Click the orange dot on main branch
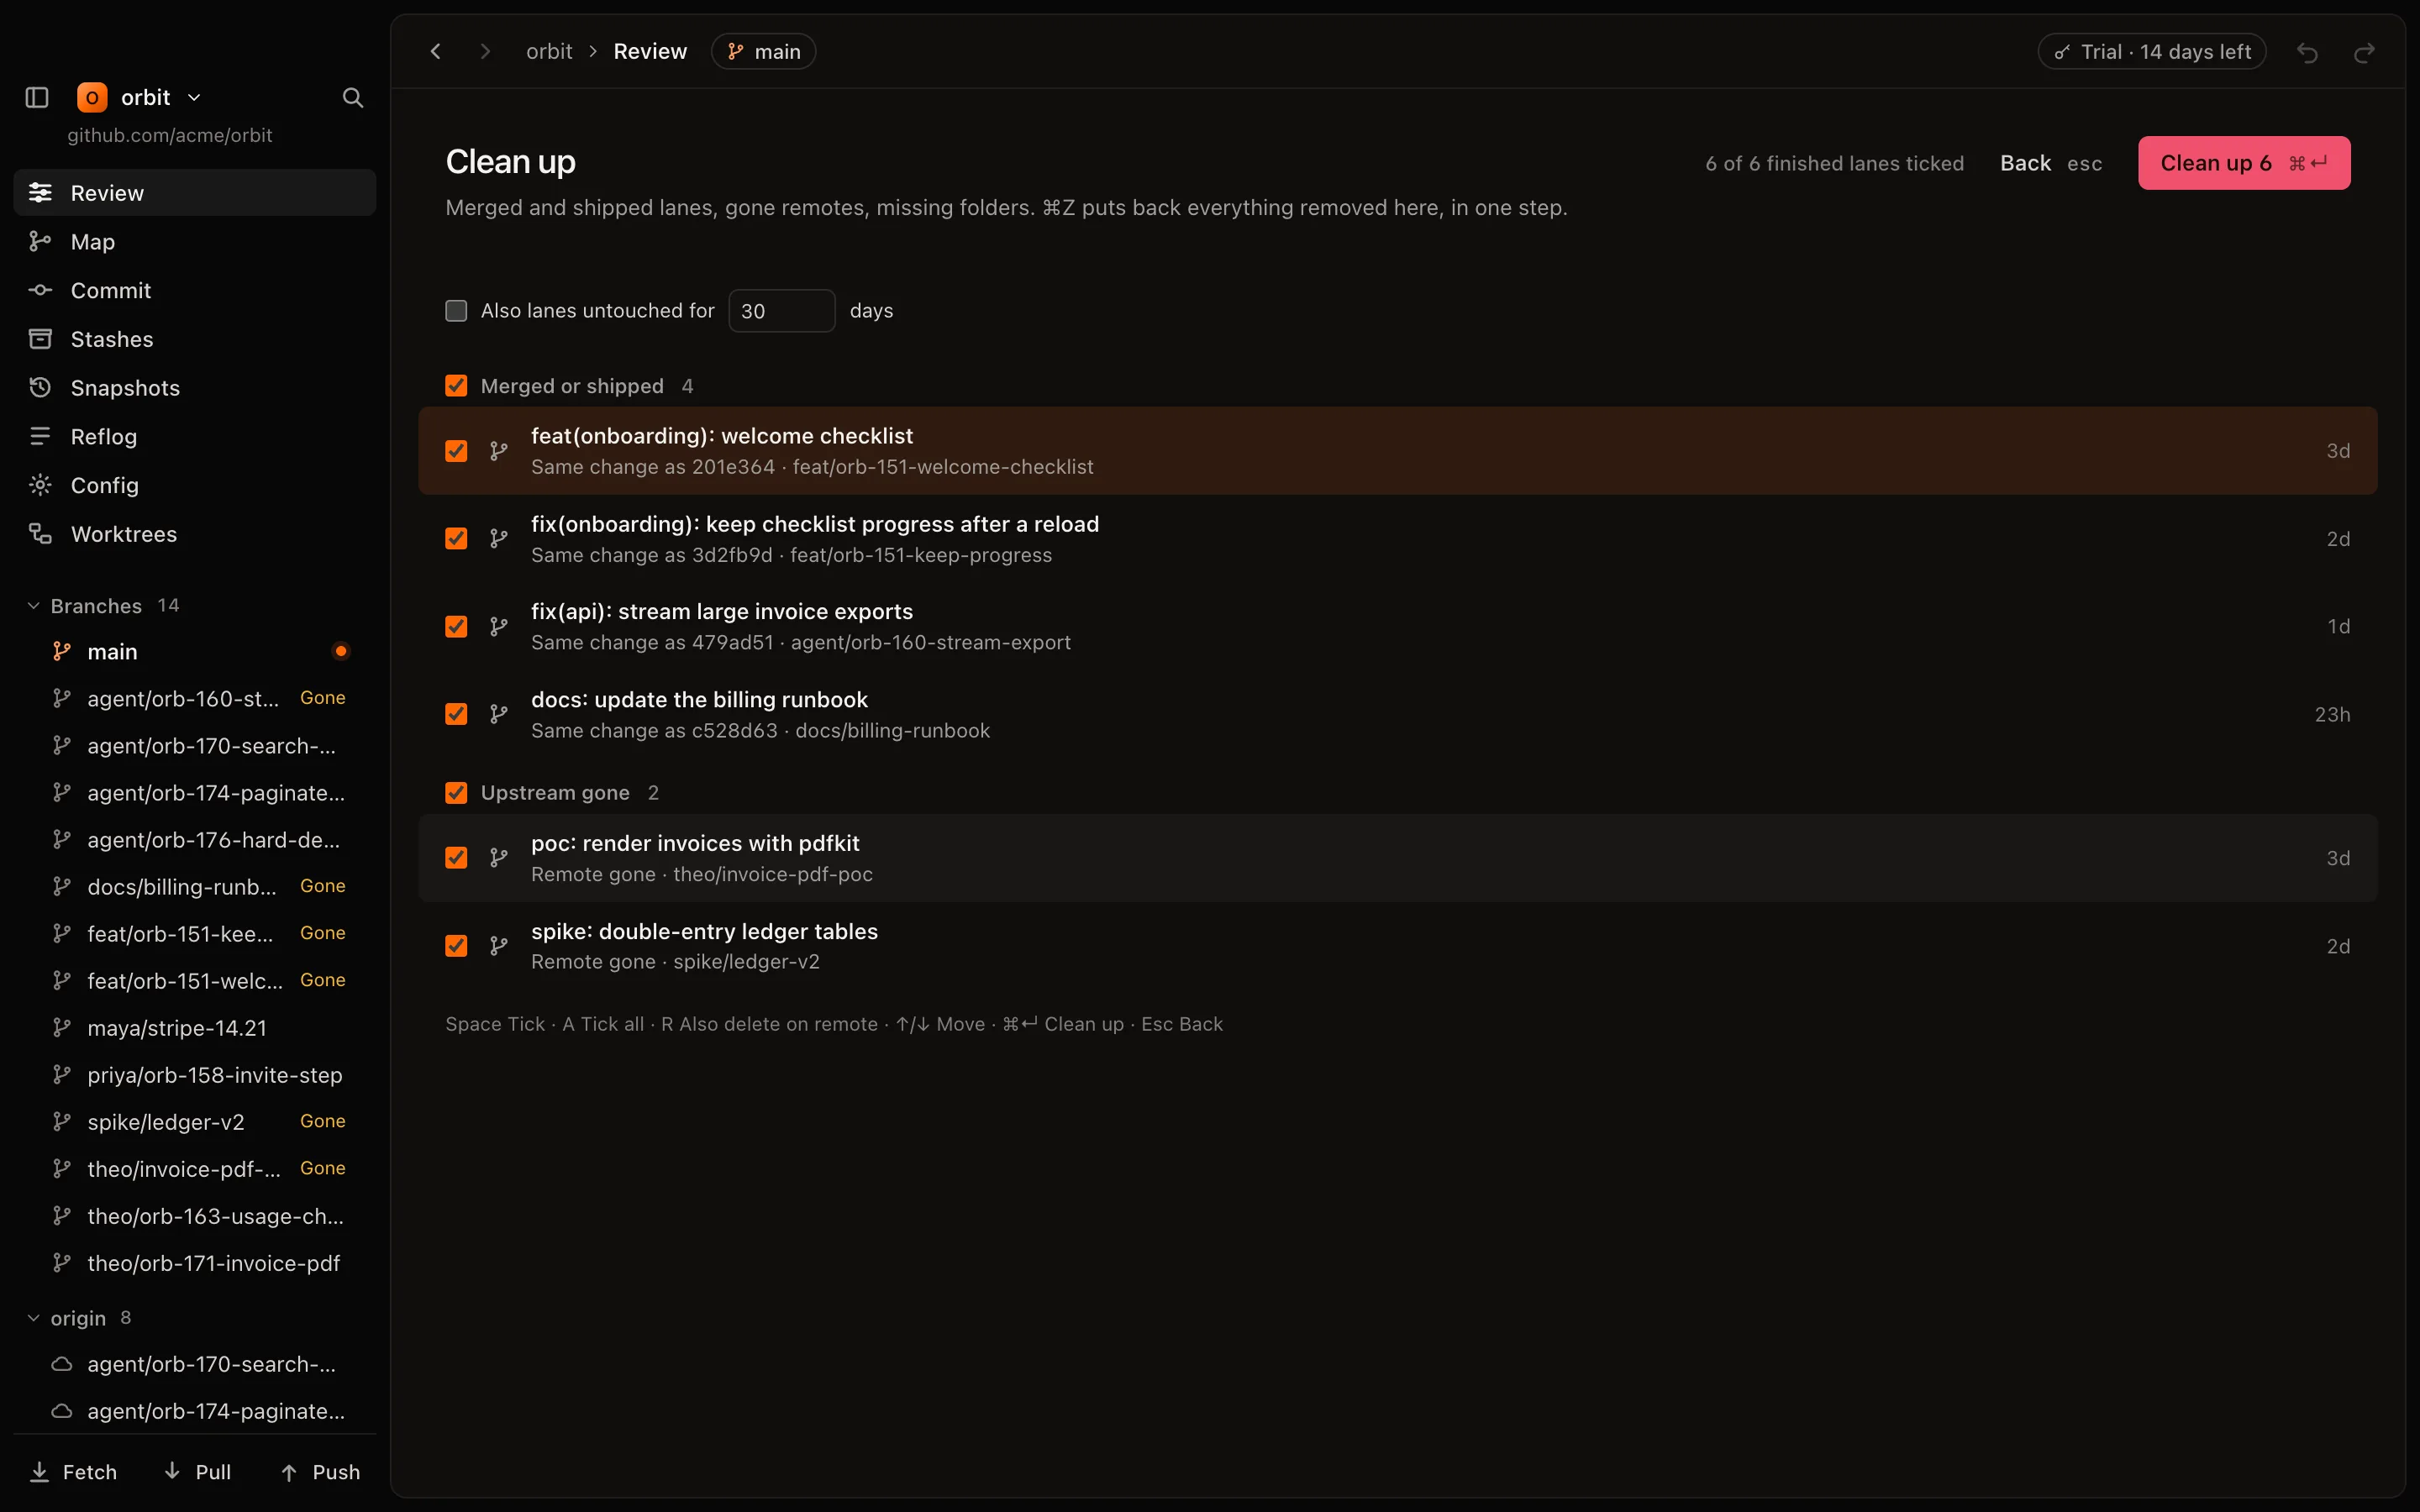 (x=341, y=651)
